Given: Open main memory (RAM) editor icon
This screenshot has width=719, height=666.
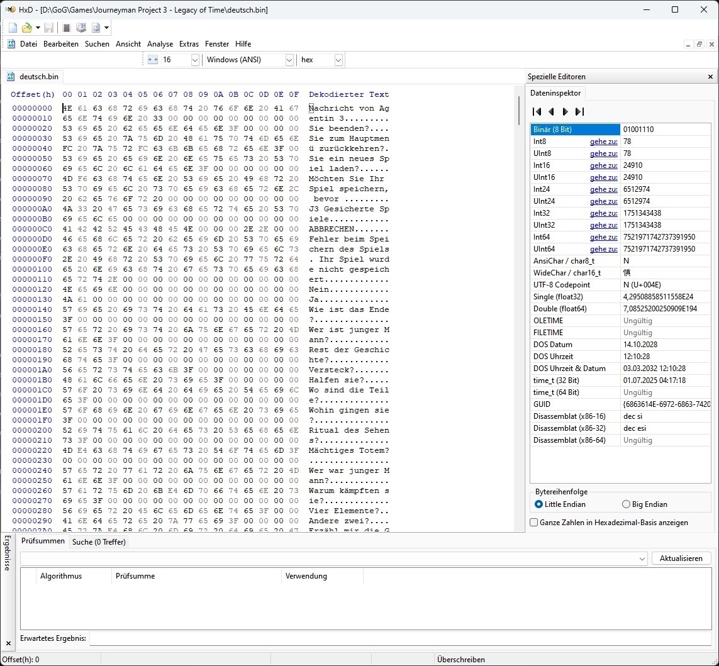Looking at the screenshot, I should coord(67,28).
